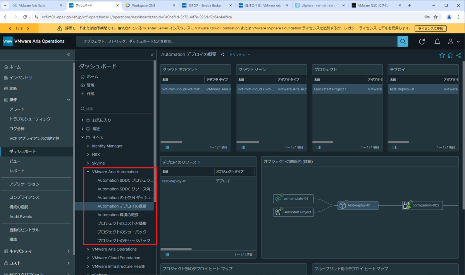Select configadmin-003 node in relationship map

422,205
